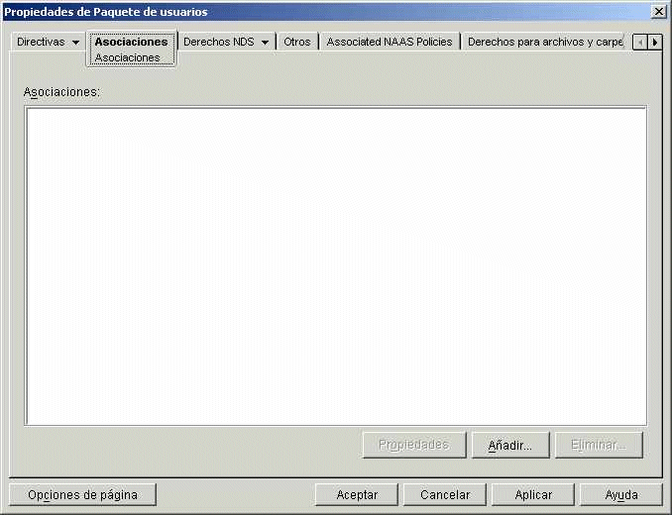
Task: Choose the Asociaciones sub-page under the tab
Action: point(127,57)
